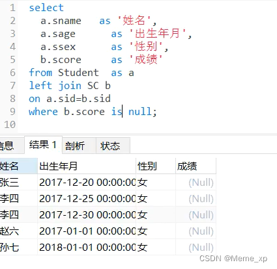Click the '出生年月' alias string
Viewport: 277px width, 269px height.
(158, 34)
